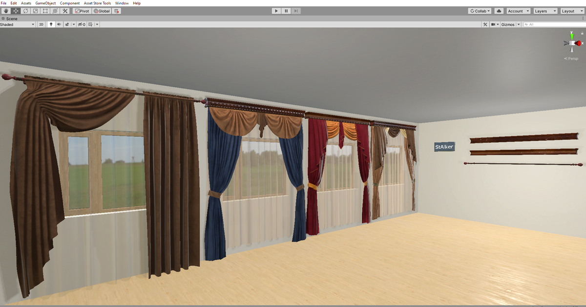Image resolution: width=586 pixels, height=307 pixels.
Task: Click the Gizmos toggle button
Action: click(508, 24)
